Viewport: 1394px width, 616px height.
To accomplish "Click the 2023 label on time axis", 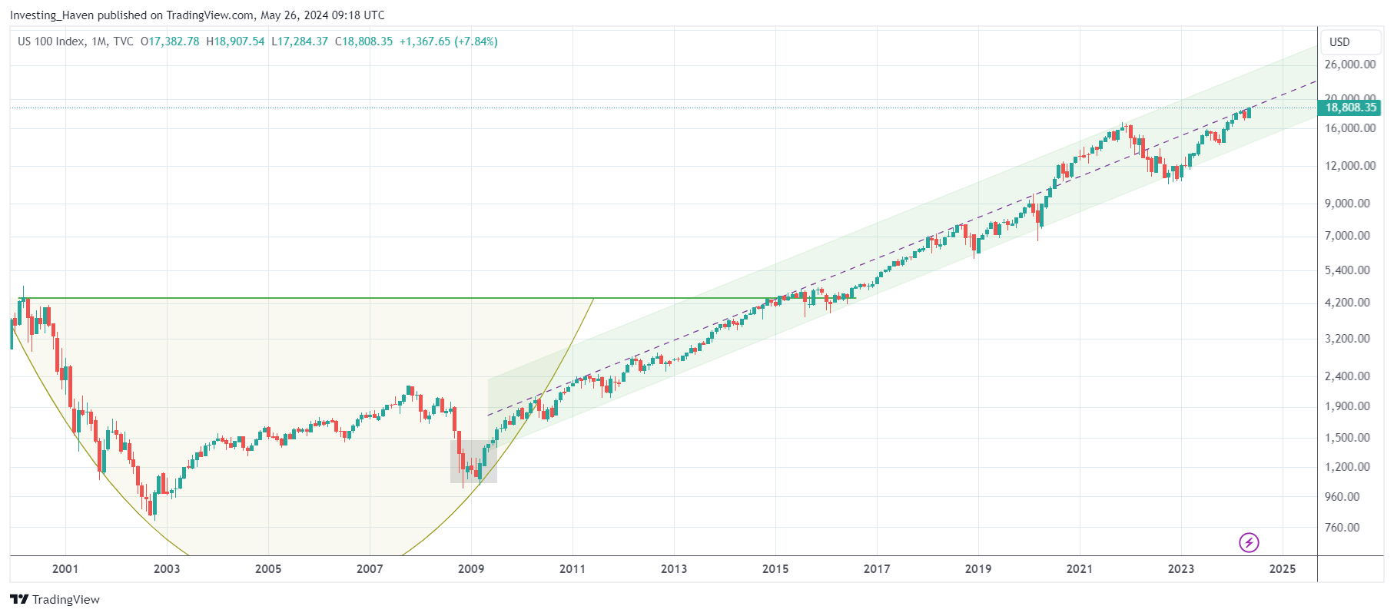I will tap(1181, 569).
